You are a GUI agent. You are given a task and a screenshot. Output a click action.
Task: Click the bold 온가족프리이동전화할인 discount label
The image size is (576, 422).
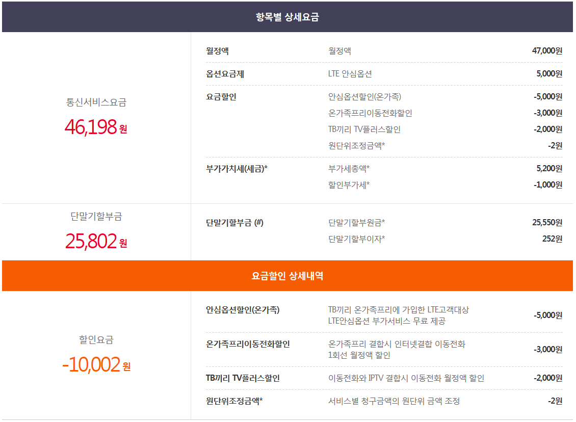click(248, 344)
